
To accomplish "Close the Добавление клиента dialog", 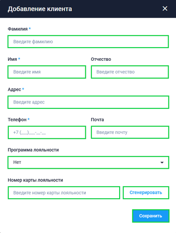I will coord(165,9).
